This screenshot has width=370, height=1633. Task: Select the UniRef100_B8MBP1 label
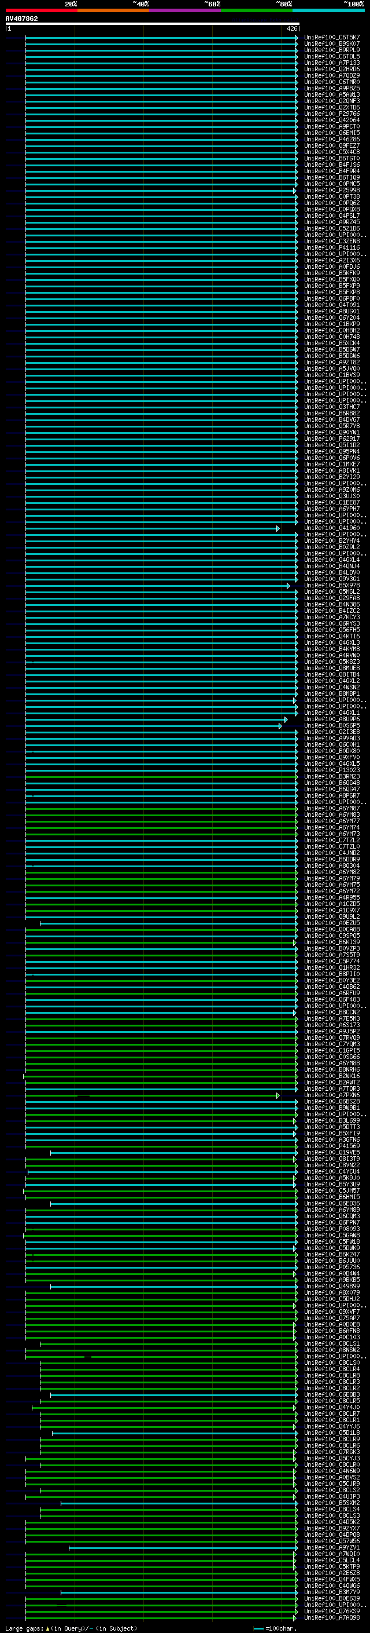point(332,694)
